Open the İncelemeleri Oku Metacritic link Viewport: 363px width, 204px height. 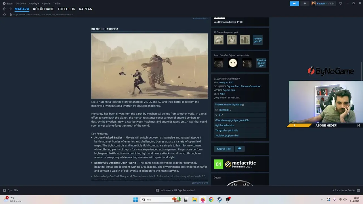tap(242, 167)
